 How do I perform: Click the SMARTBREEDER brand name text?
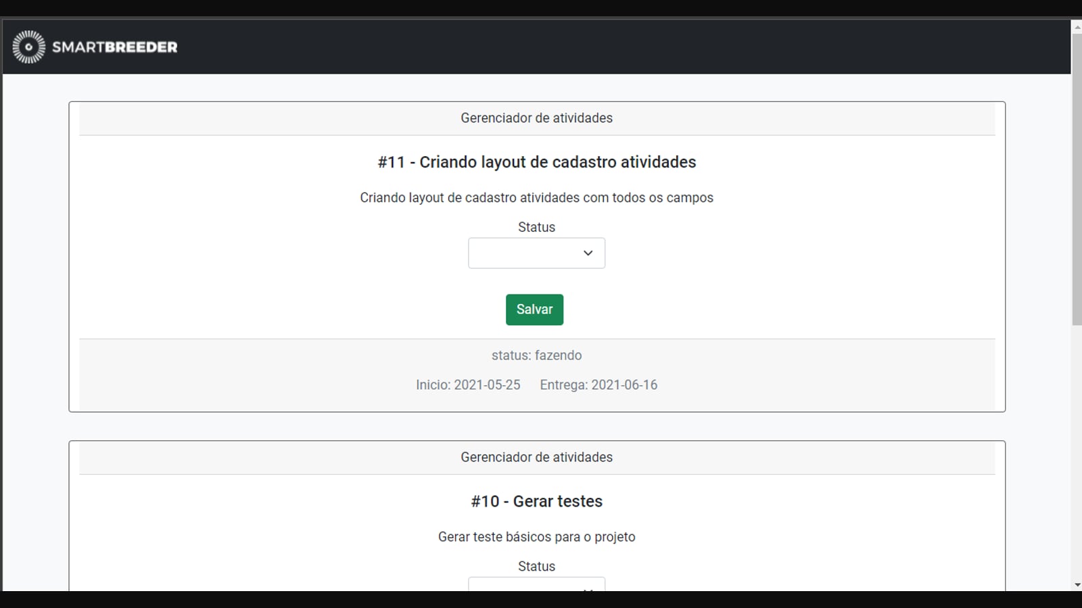[x=115, y=47]
